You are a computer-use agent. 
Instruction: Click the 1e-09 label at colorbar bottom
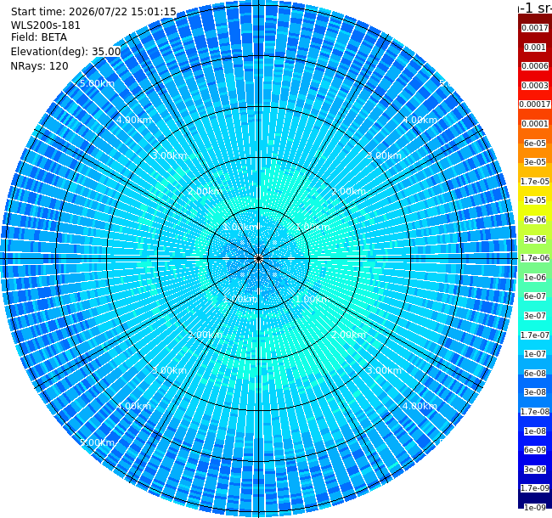pos(535,507)
